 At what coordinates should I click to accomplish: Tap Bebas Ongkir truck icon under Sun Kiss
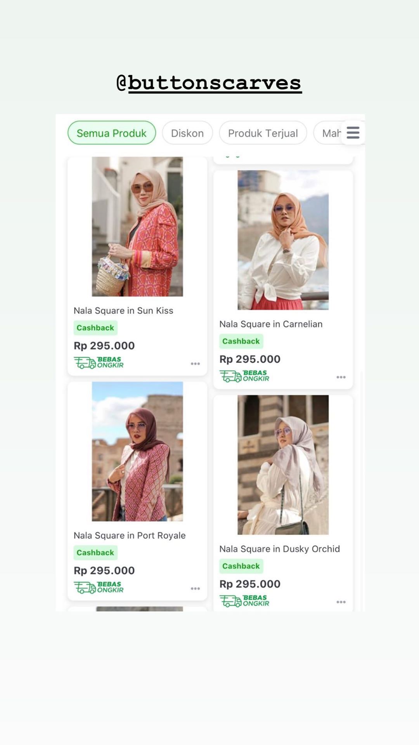(85, 363)
